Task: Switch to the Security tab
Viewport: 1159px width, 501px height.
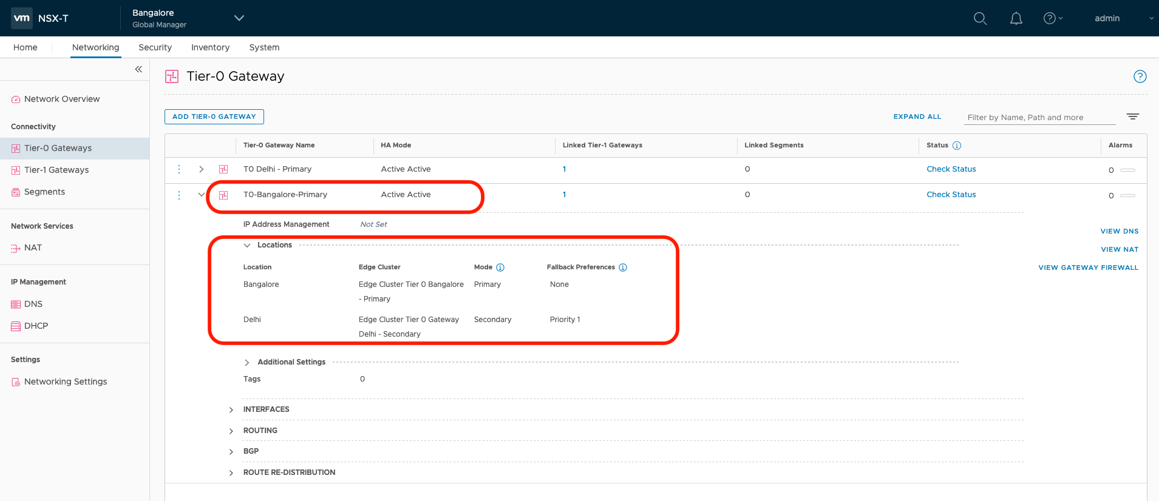Action: [155, 47]
